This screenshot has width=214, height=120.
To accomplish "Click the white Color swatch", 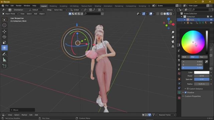I will [x=202, y=72].
